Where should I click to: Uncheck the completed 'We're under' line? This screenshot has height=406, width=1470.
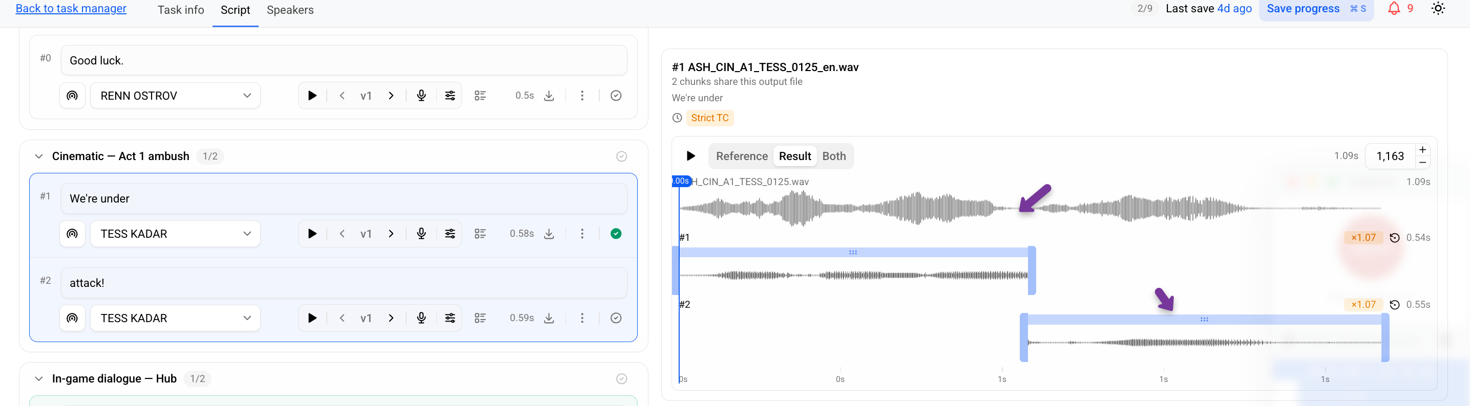tap(616, 234)
